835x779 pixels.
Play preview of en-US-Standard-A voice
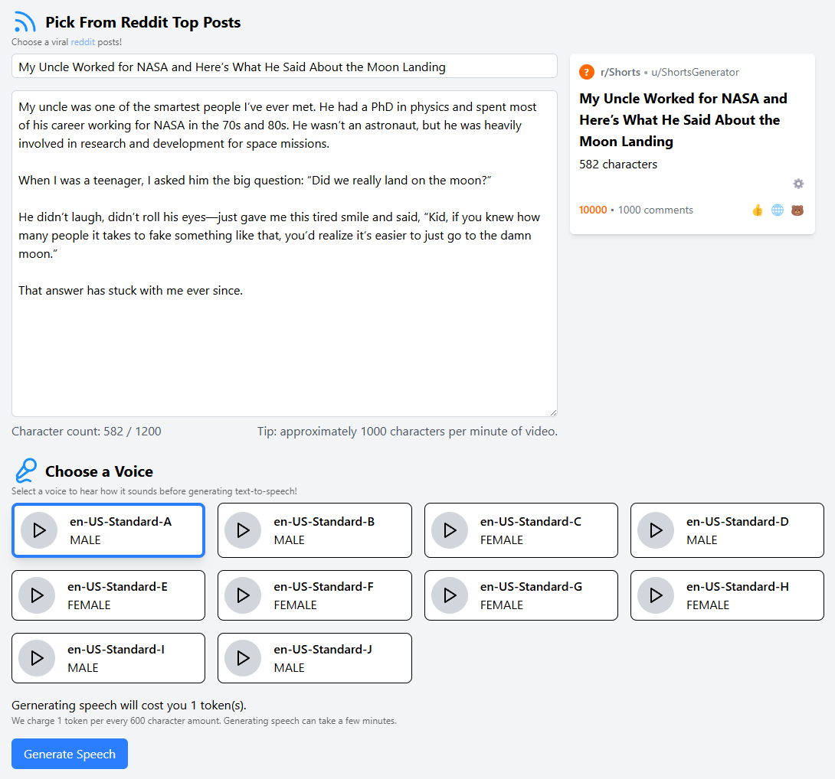(39, 530)
